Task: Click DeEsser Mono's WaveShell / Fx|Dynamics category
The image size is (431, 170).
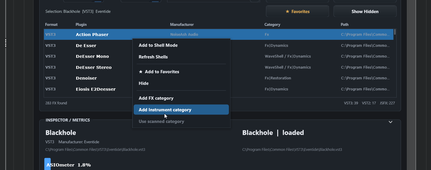Action: pos(288,56)
